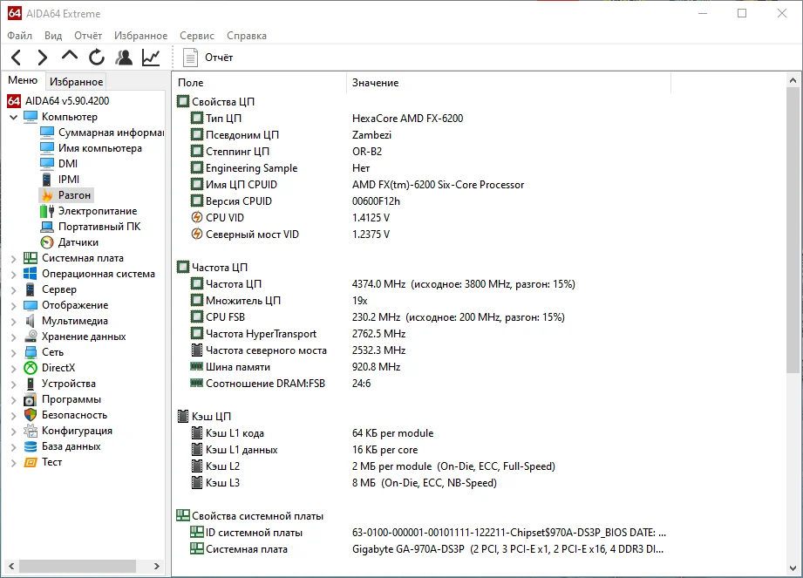Expand the Безопасность tree node
803x578 pixels.
[14, 416]
